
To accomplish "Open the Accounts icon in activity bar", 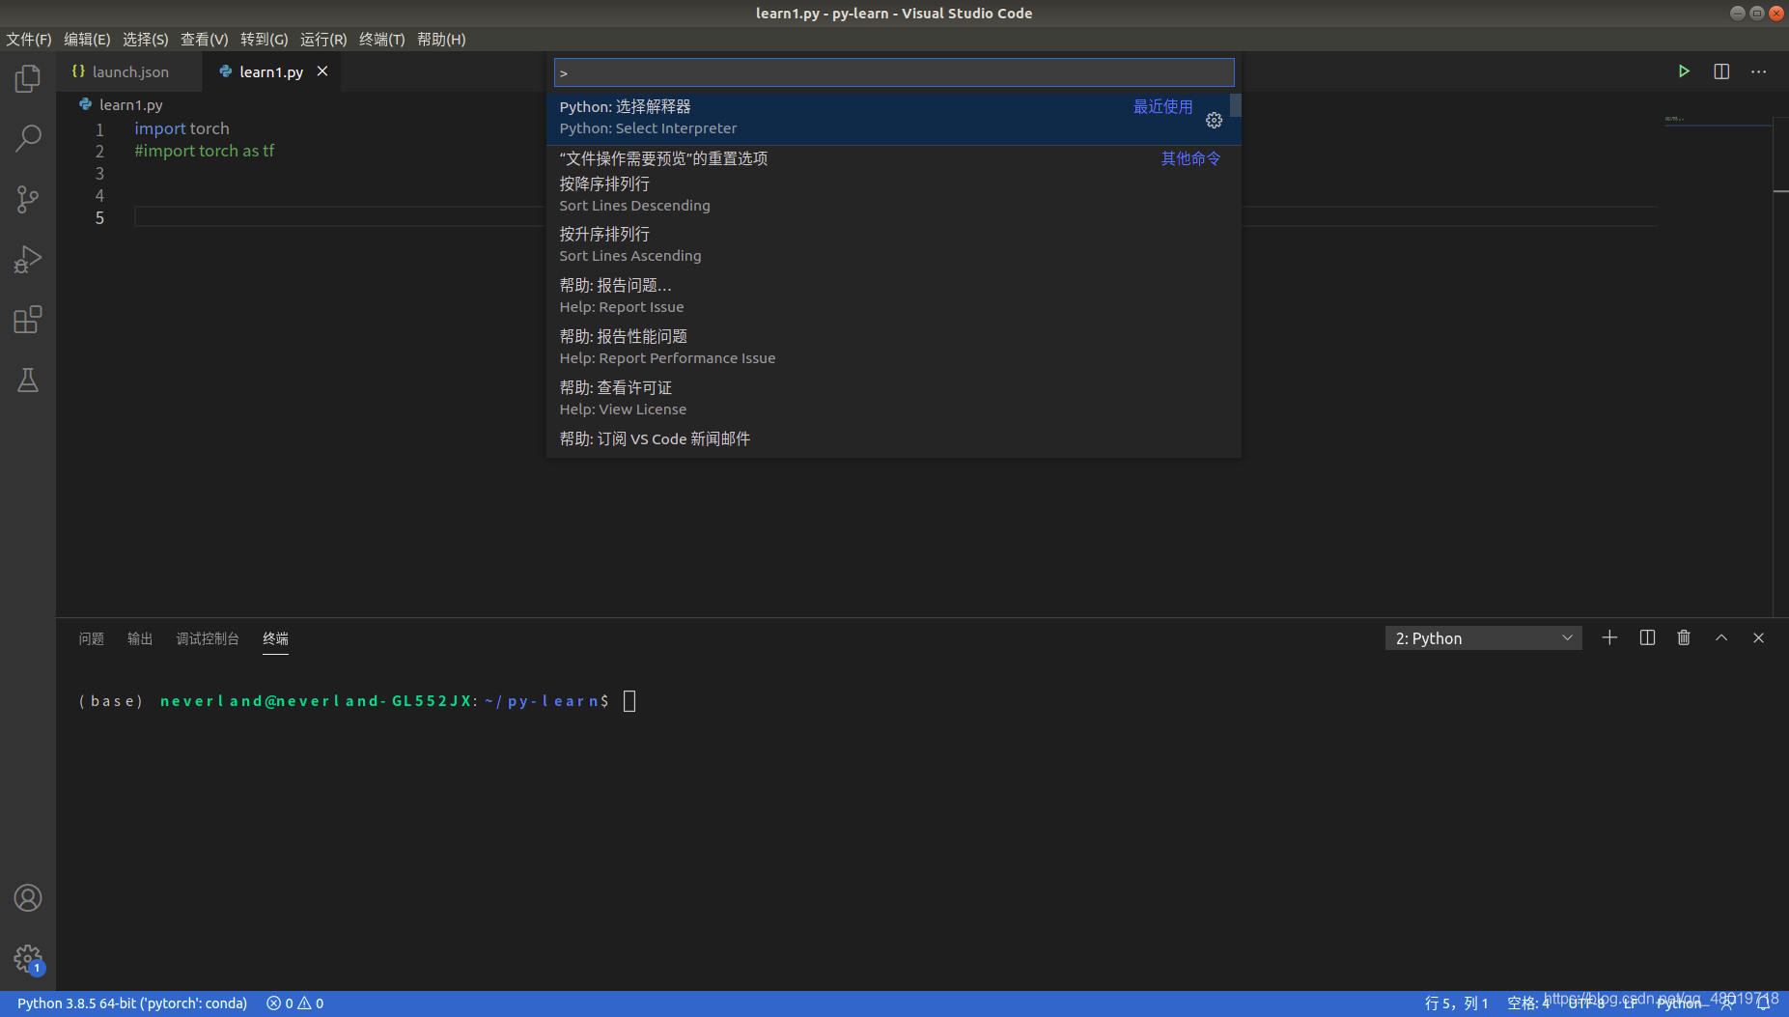I will point(28,898).
